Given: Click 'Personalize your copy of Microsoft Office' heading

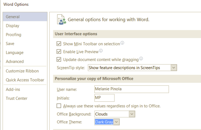Looking at the screenshot, I should tap(94, 79).
